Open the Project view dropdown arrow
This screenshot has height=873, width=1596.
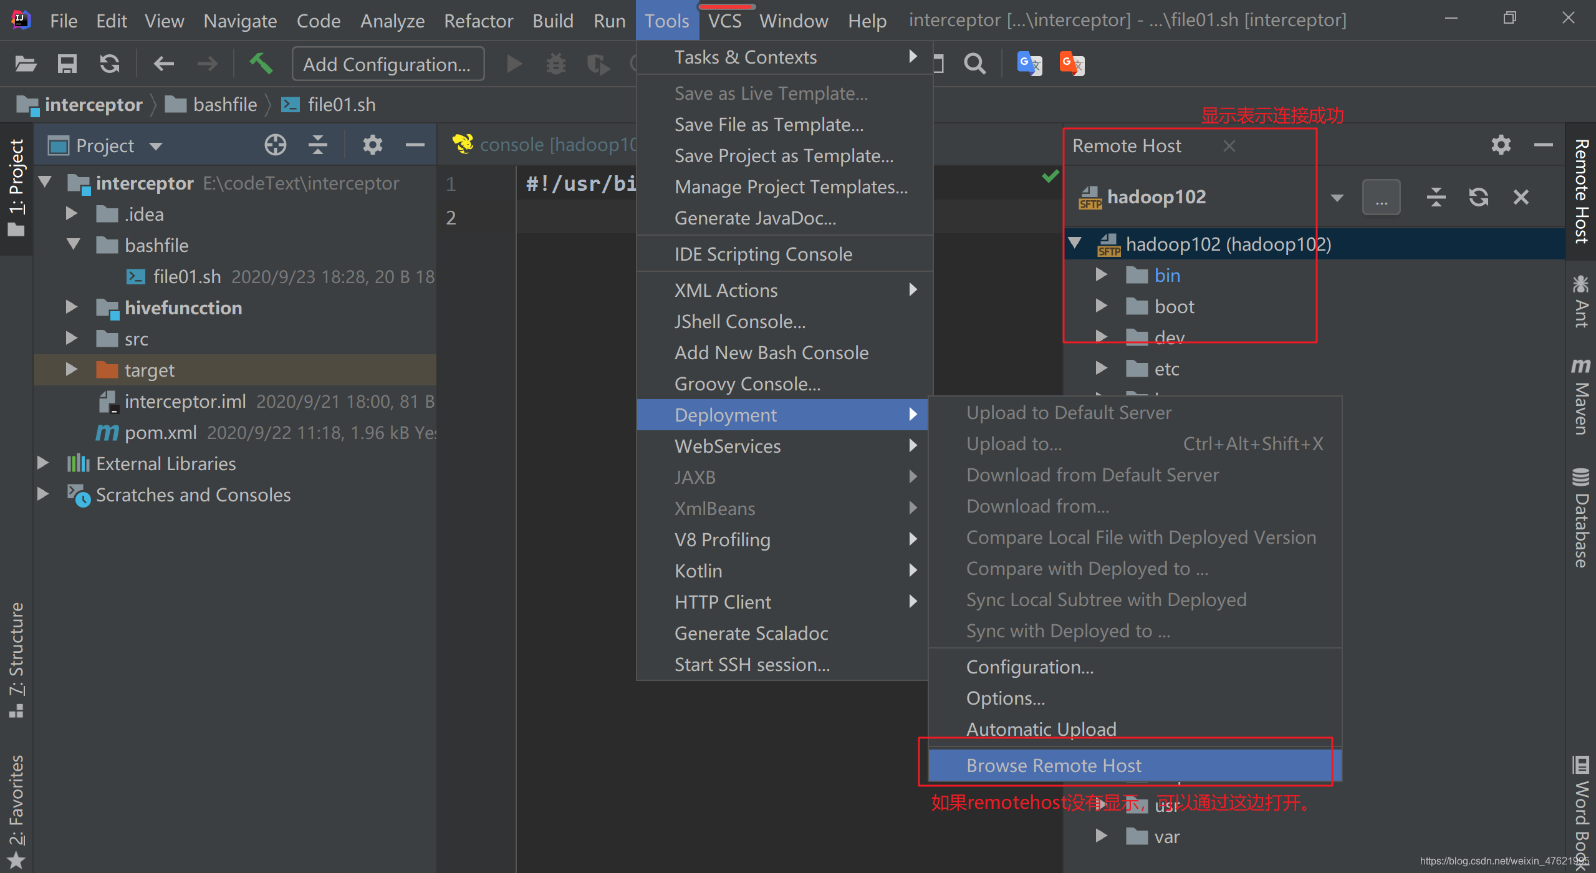tap(156, 147)
